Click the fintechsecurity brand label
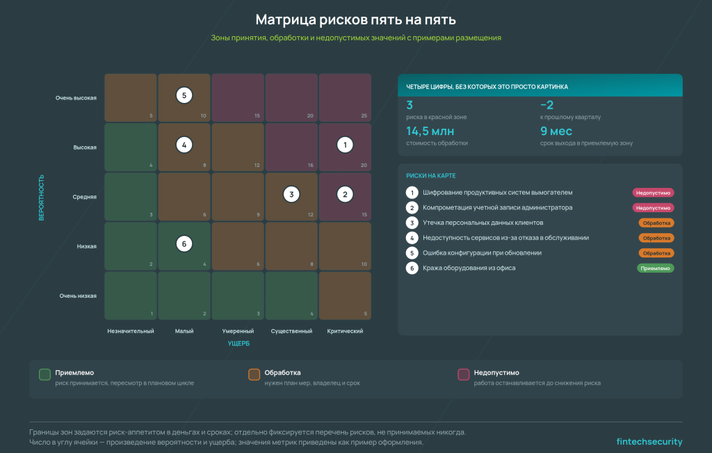The width and height of the screenshot is (712, 453). pos(649,442)
